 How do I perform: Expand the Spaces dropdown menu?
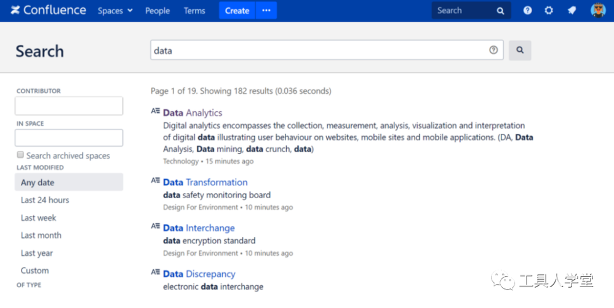coord(114,11)
